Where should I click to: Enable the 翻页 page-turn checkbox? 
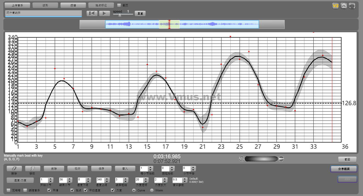click(x=119, y=5)
